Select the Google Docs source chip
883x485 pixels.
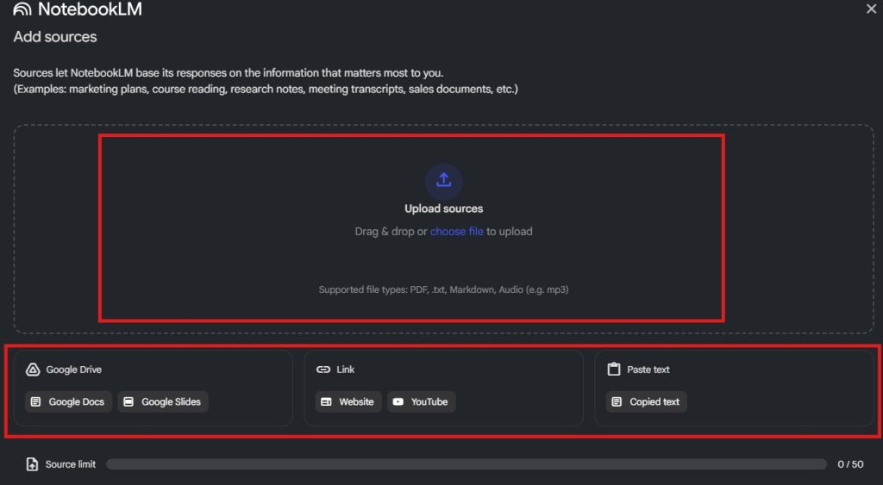pyautogui.click(x=68, y=401)
